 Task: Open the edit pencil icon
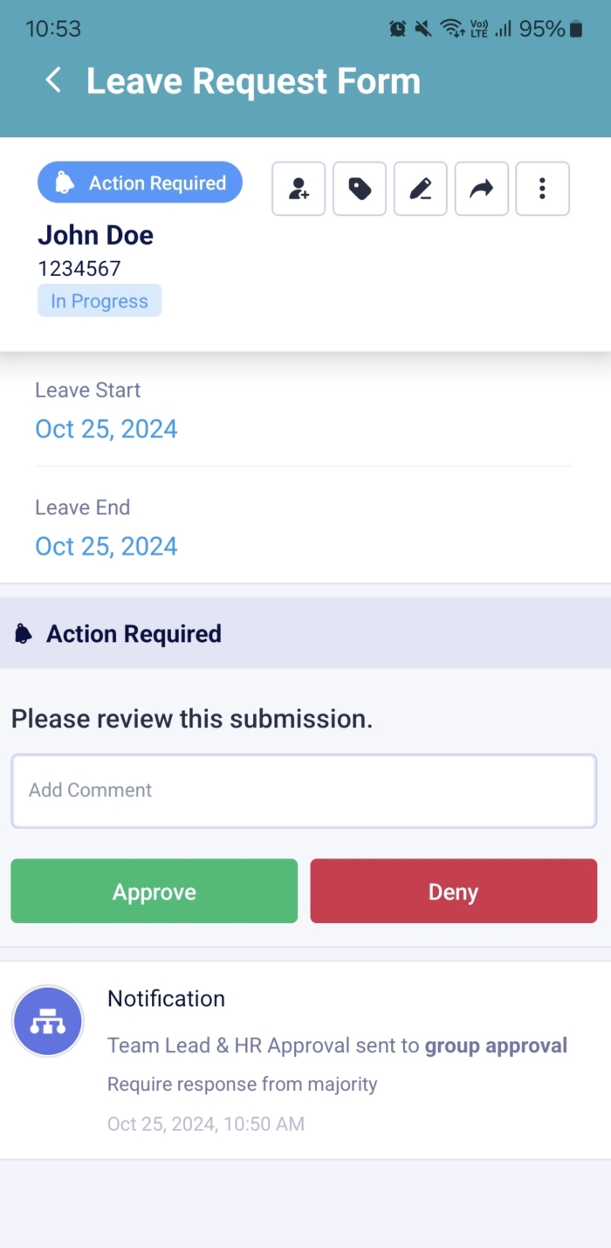[x=421, y=189]
